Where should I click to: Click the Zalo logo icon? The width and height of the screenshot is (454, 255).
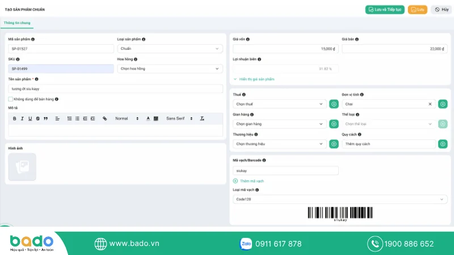[246, 244]
